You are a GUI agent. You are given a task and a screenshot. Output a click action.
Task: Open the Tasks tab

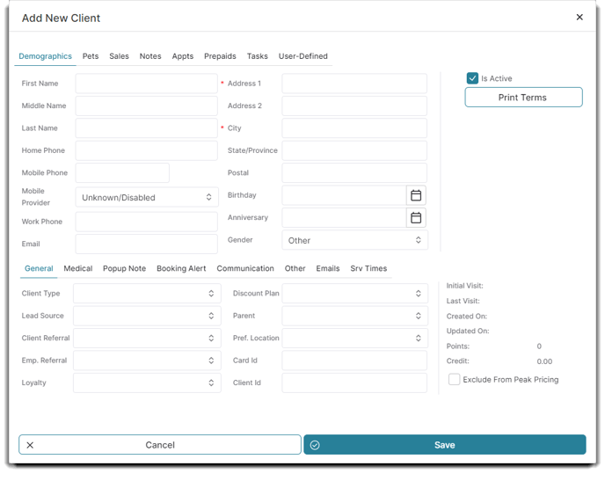click(x=257, y=56)
